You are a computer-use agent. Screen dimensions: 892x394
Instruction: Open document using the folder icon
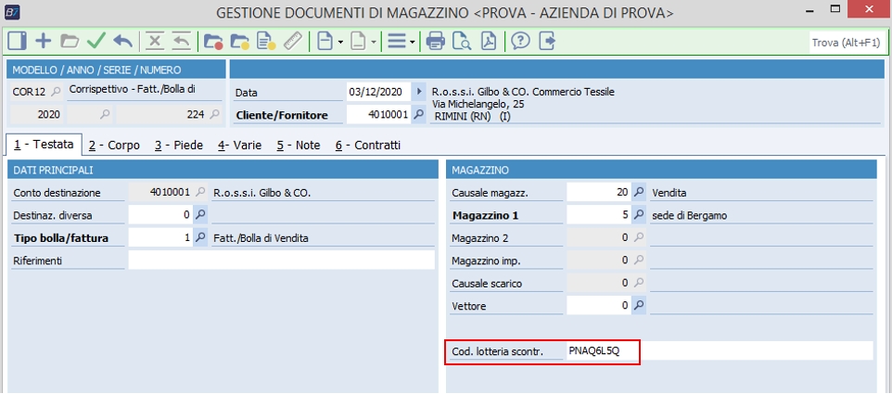point(70,42)
